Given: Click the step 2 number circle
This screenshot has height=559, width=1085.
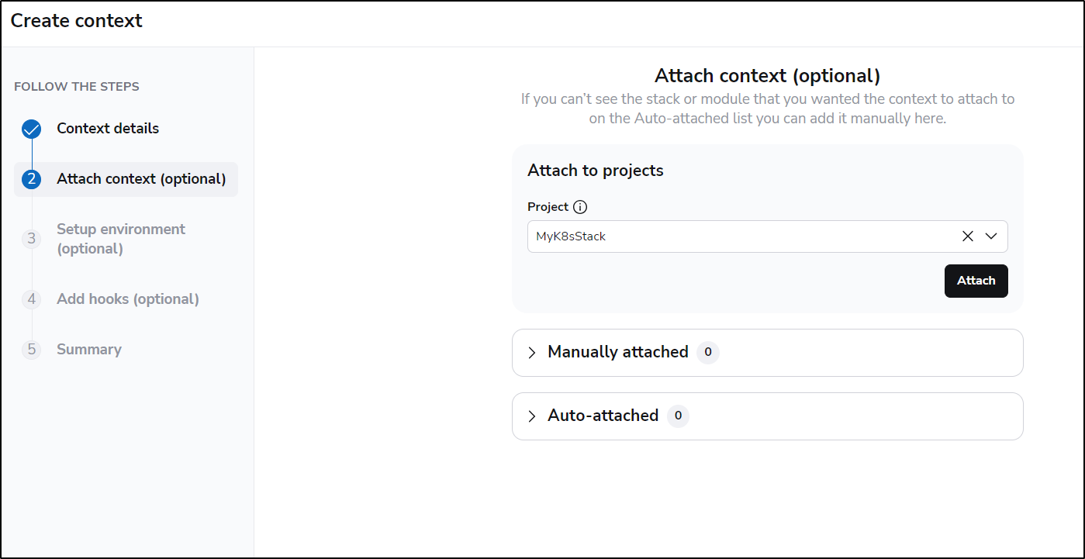Looking at the screenshot, I should click(x=32, y=180).
